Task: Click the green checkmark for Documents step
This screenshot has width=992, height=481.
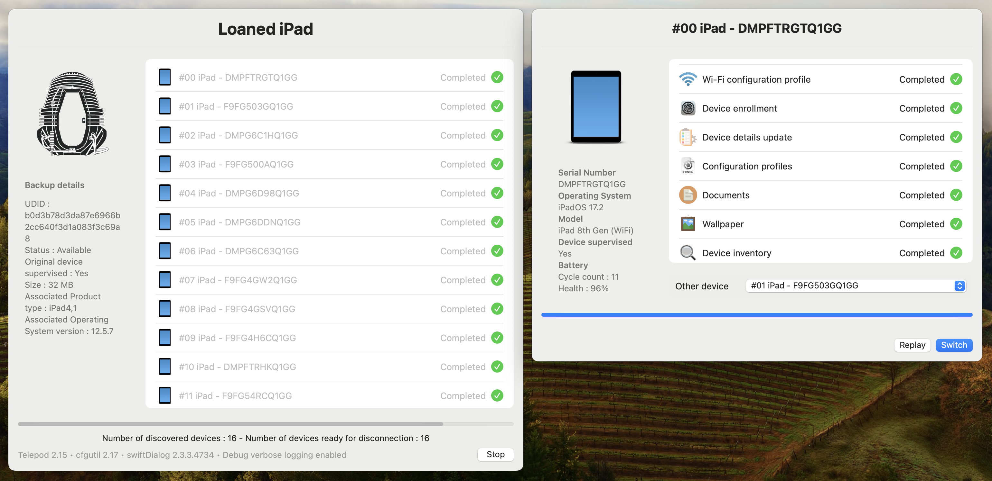Action: click(x=956, y=195)
